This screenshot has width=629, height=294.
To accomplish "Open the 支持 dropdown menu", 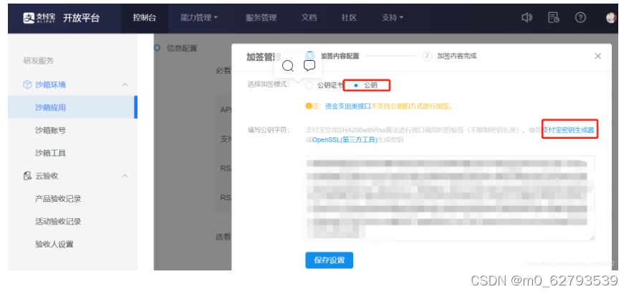I will [x=392, y=17].
